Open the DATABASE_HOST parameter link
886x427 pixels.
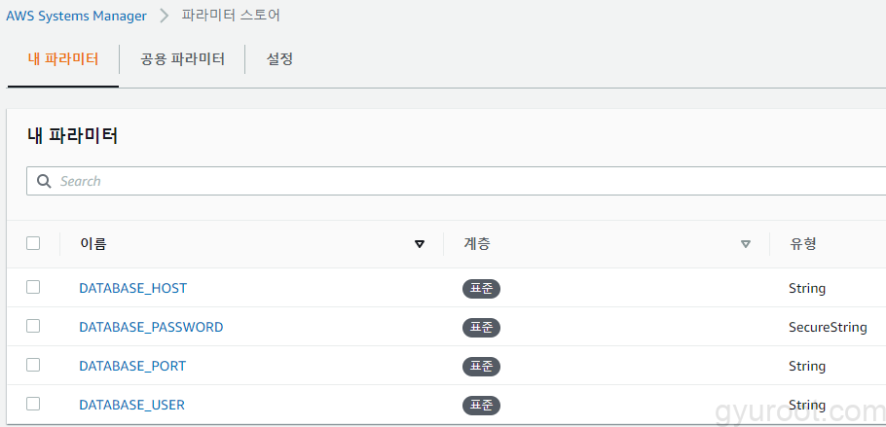tap(132, 289)
